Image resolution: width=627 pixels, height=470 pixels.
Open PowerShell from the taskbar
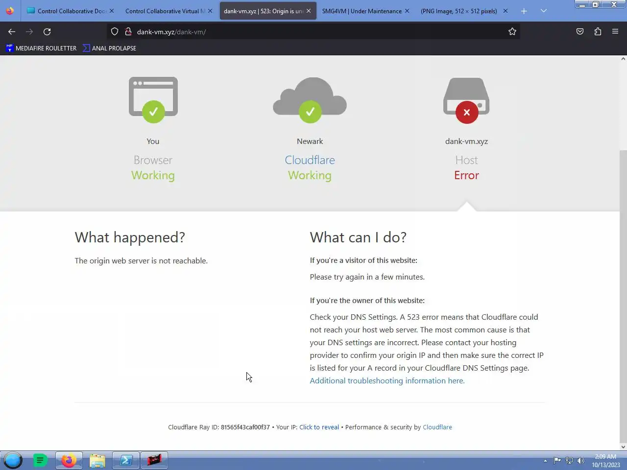point(126,460)
